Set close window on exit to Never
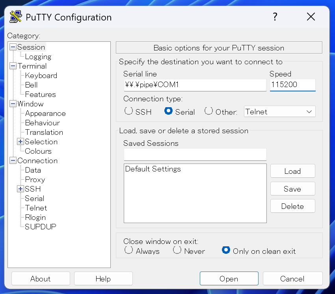The width and height of the screenshot is (335, 294). pyautogui.click(x=176, y=250)
